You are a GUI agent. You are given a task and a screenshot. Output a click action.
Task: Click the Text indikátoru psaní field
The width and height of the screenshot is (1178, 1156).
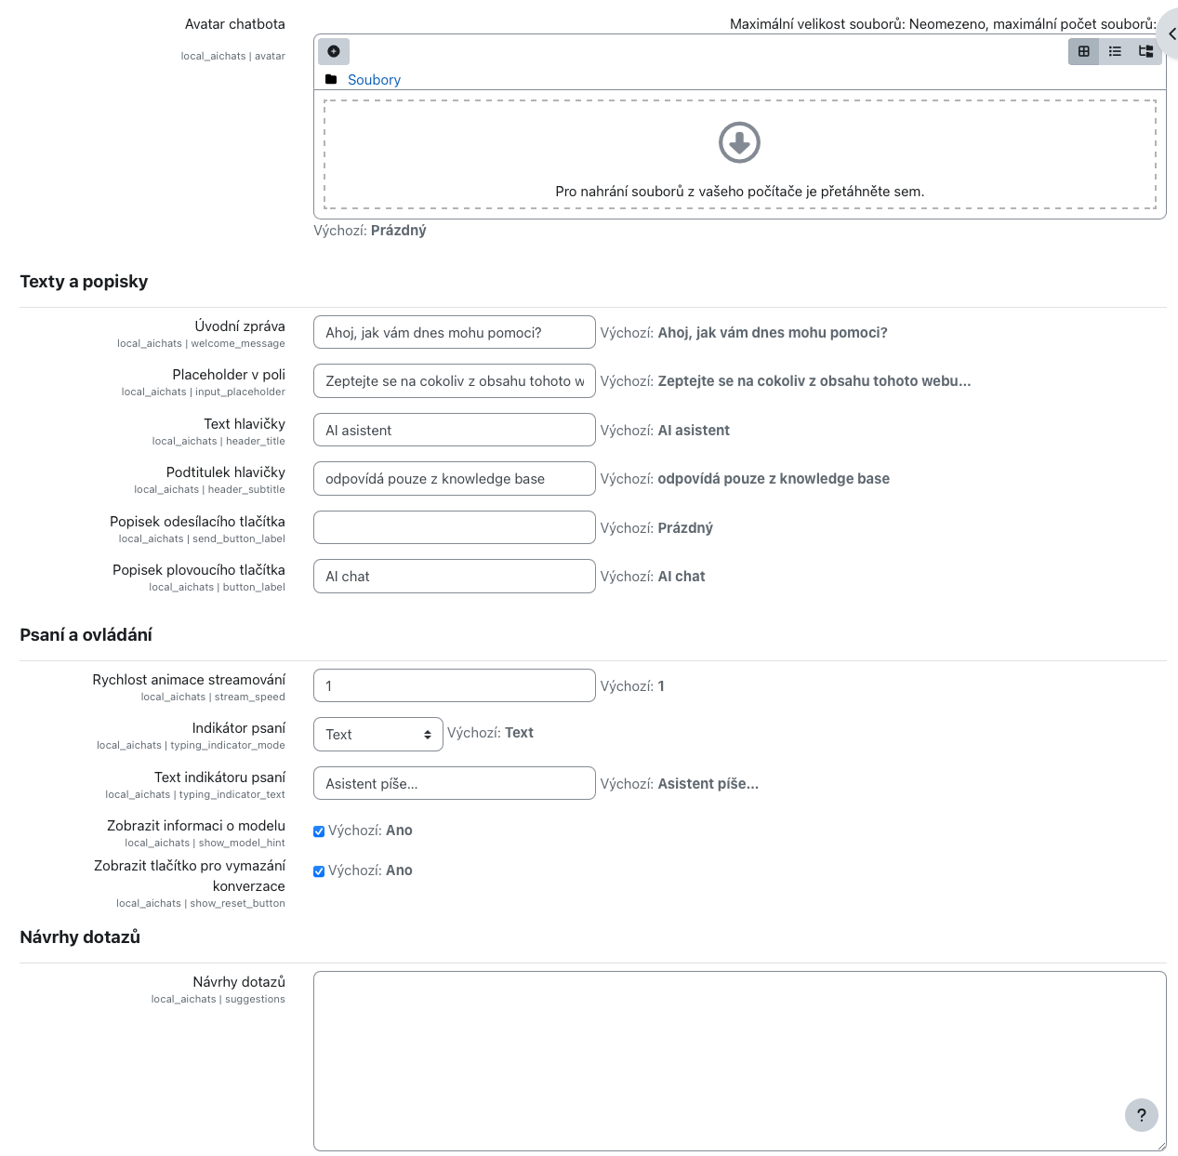454,784
